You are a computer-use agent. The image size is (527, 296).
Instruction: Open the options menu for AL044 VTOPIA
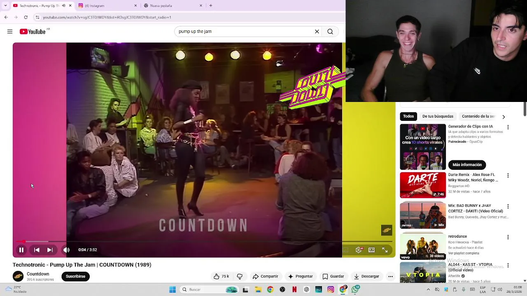pos(508,266)
